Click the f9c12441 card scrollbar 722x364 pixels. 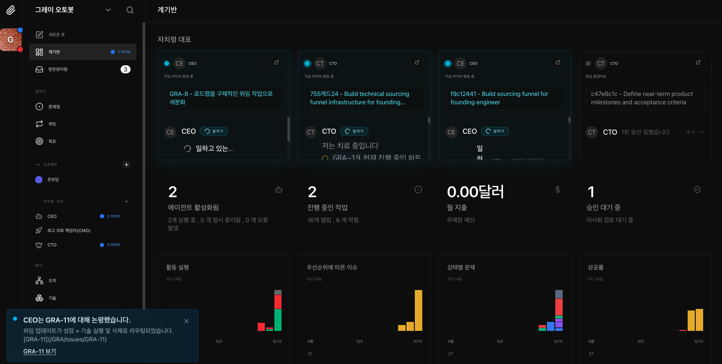coord(569,120)
